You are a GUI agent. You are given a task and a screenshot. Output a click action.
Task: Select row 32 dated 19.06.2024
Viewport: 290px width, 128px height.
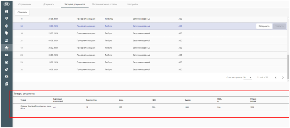tap(150, 69)
